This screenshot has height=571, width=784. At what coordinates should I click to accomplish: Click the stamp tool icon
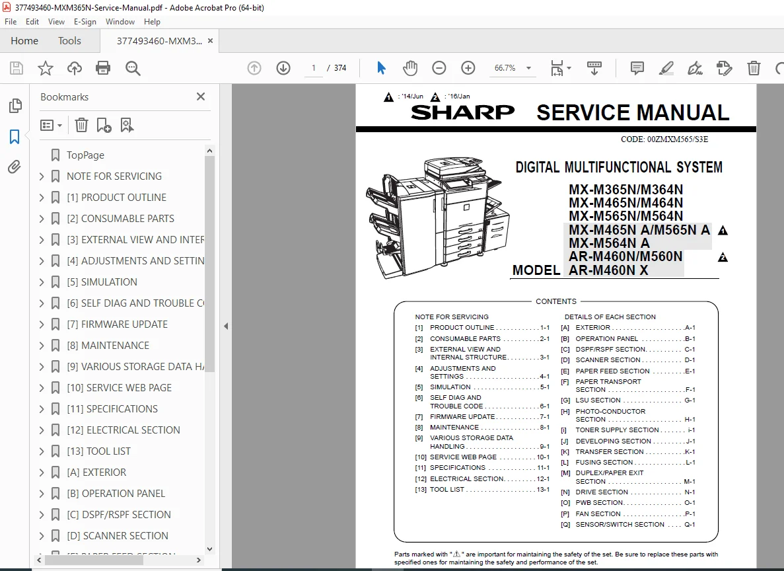tap(724, 68)
